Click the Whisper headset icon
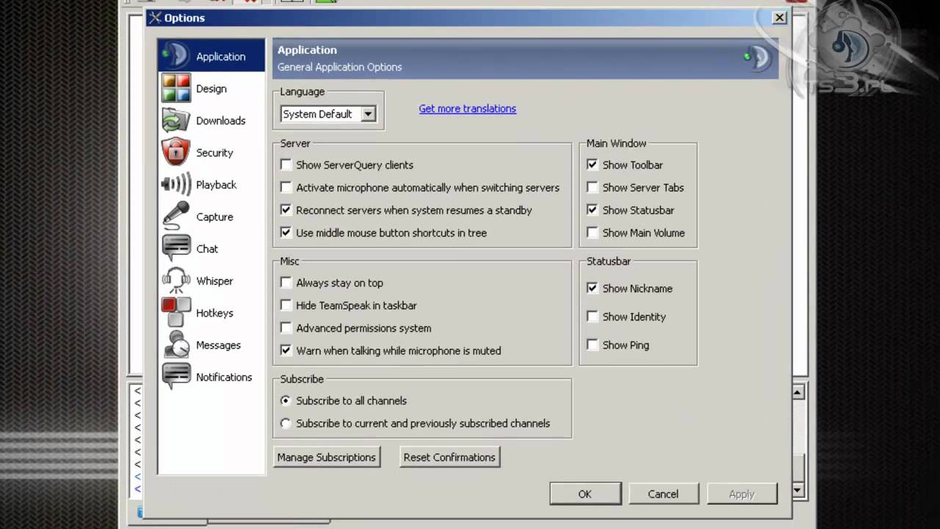The width and height of the screenshot is (940, 529). pyautogui.click(x=176, y=281)
